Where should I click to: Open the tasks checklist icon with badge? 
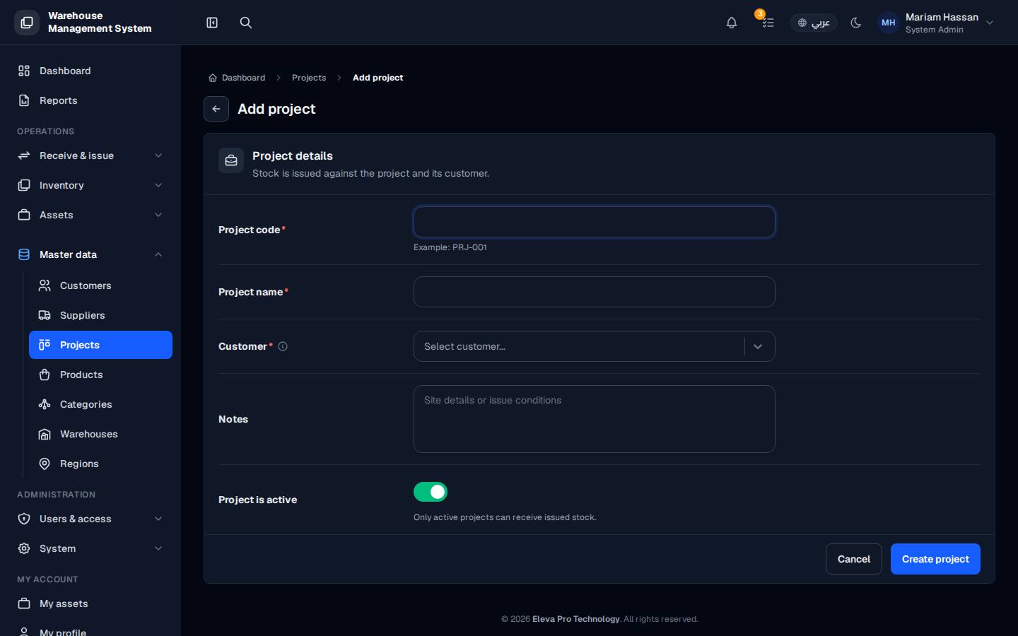768,23
